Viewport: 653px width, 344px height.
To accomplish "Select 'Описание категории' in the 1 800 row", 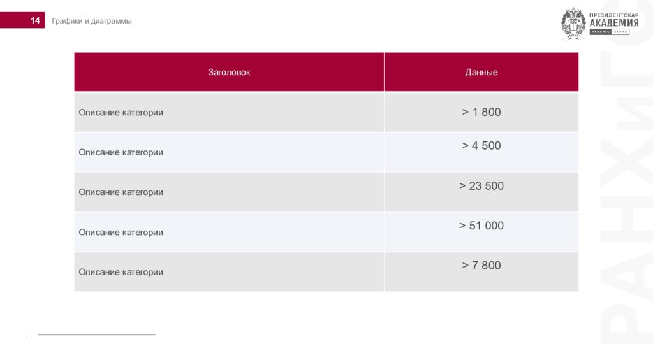I will 121,112.
